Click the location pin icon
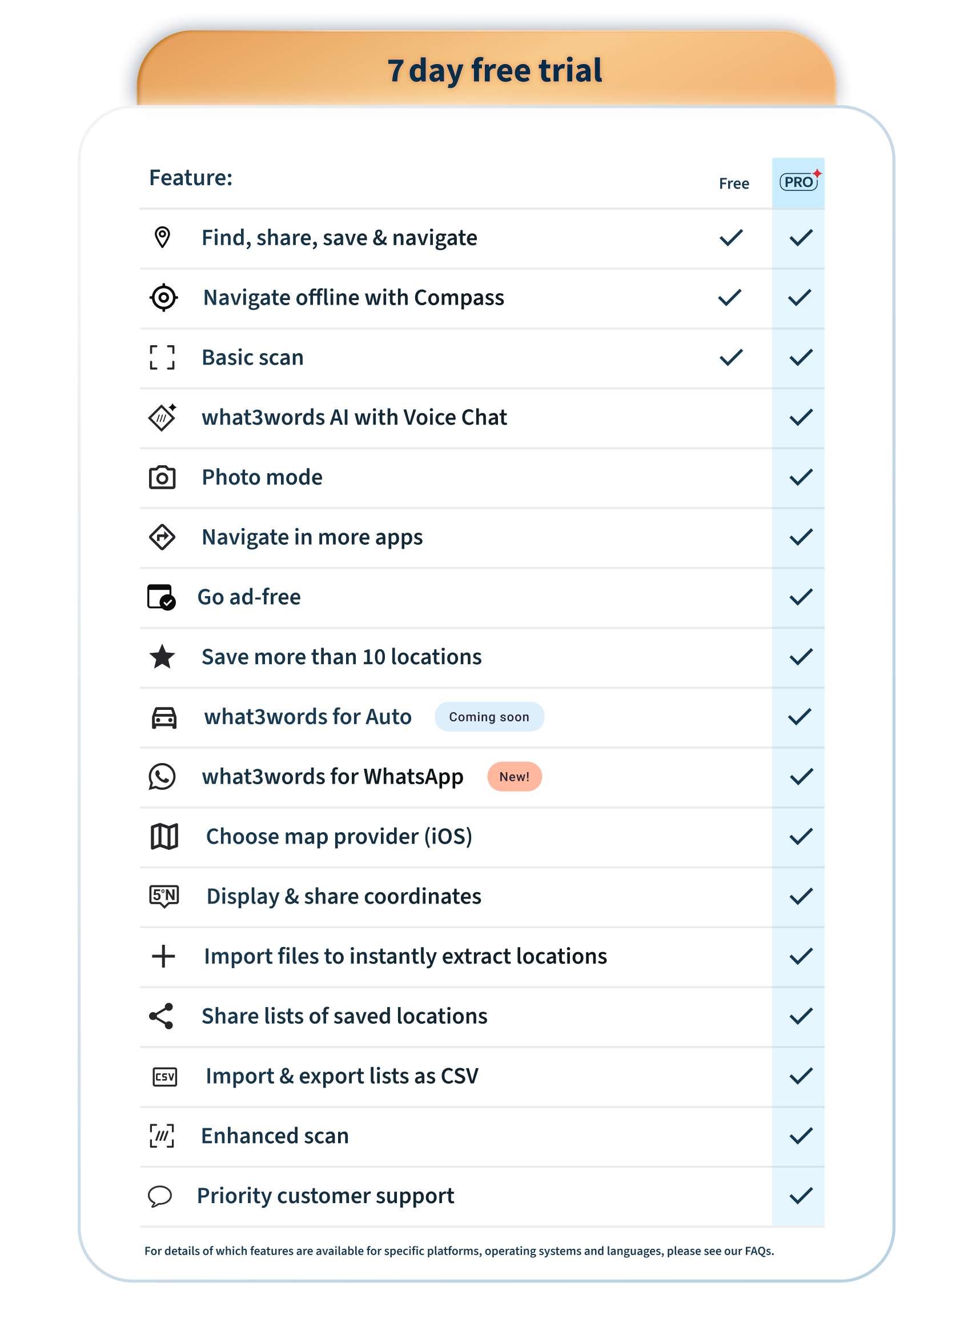This screenshot has width=972, height=1318. point(162,237)
